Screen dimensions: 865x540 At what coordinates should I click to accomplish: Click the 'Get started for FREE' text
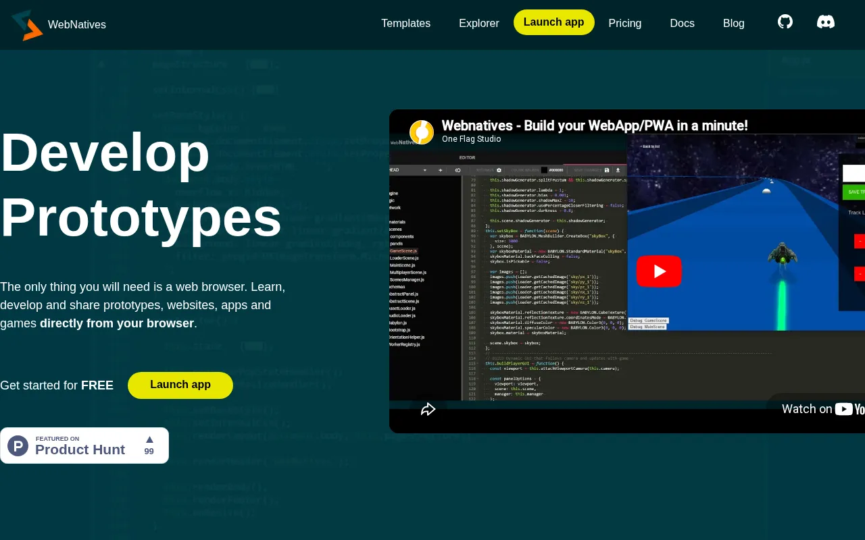click(57, 385)
